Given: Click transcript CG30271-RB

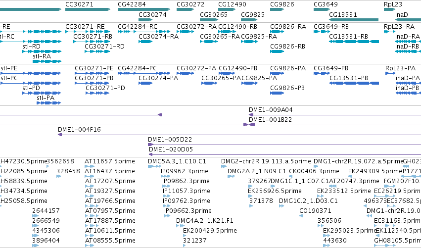Looking at the screenshot, I should pos(92,42).
